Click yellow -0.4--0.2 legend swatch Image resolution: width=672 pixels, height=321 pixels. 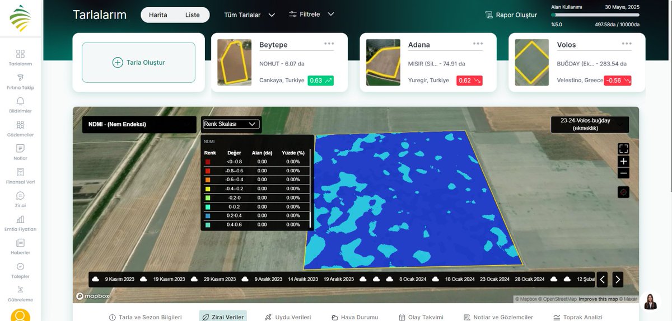pyautogui.click(x=208, y=188)
